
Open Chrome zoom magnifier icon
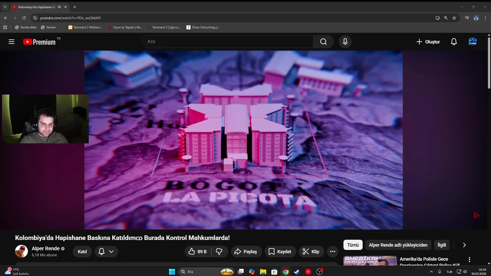(446, 18)
